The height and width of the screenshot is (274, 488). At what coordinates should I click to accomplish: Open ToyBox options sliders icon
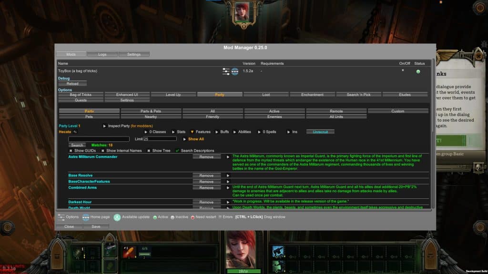point(226,71)
